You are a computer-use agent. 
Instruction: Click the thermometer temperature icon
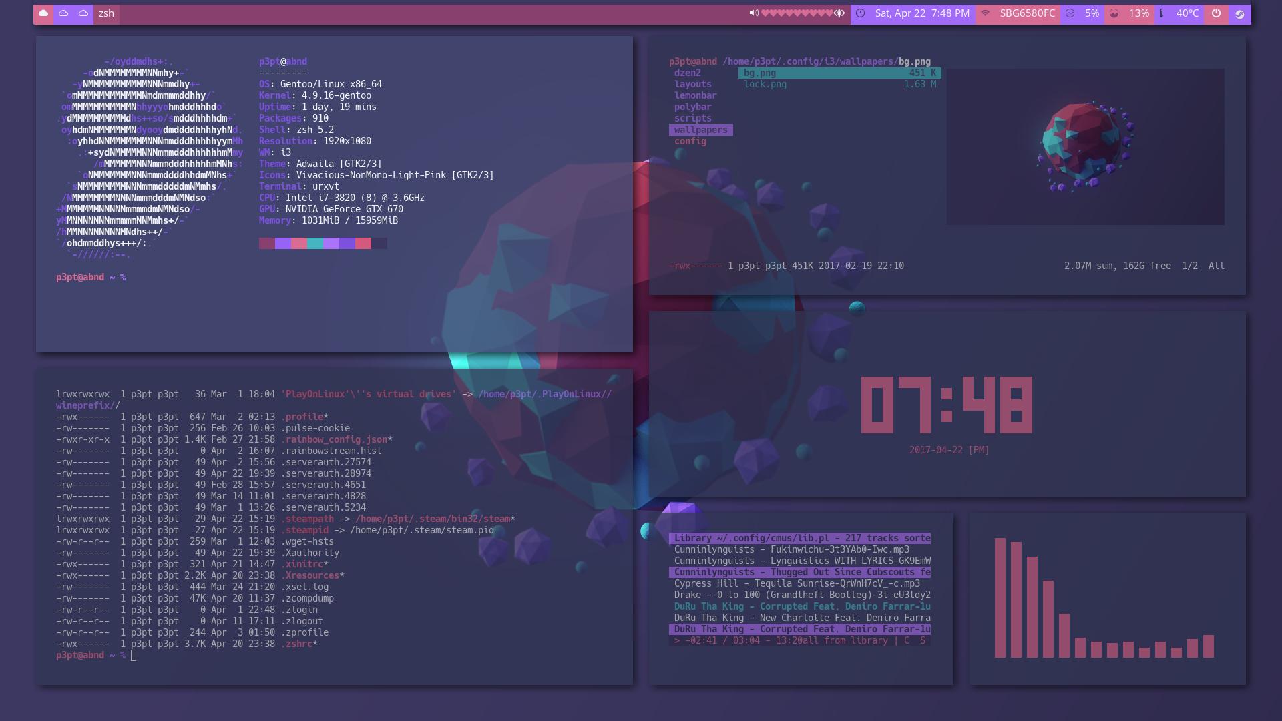(1161, 13)
